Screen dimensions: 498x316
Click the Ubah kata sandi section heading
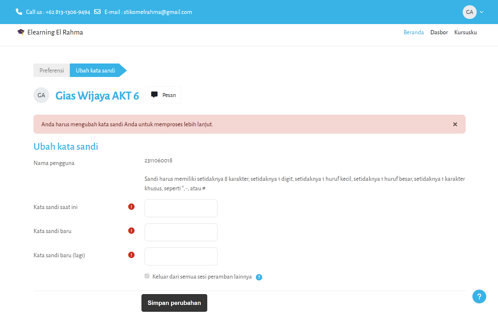pyautogui.click(x=66, y=146)
